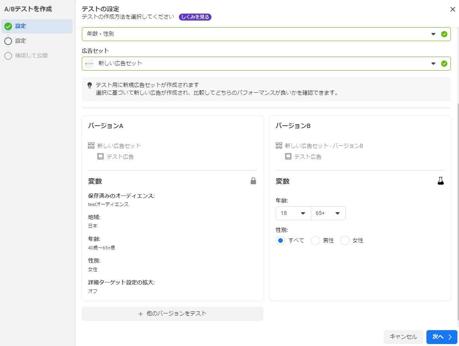
Task: Click the ad set thumbnail in 広告セット dropdown
Action: click(89, 64)
